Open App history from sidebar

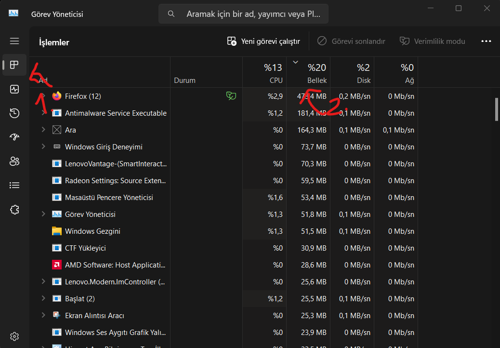pyautogui.click(x=14, y=113)
